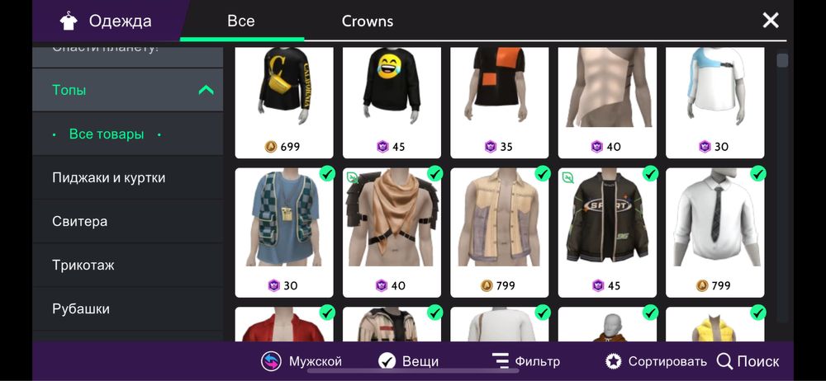Click the Сортировать star badge icon
Screen dimensions: 826x381
(x=613, y=361)
